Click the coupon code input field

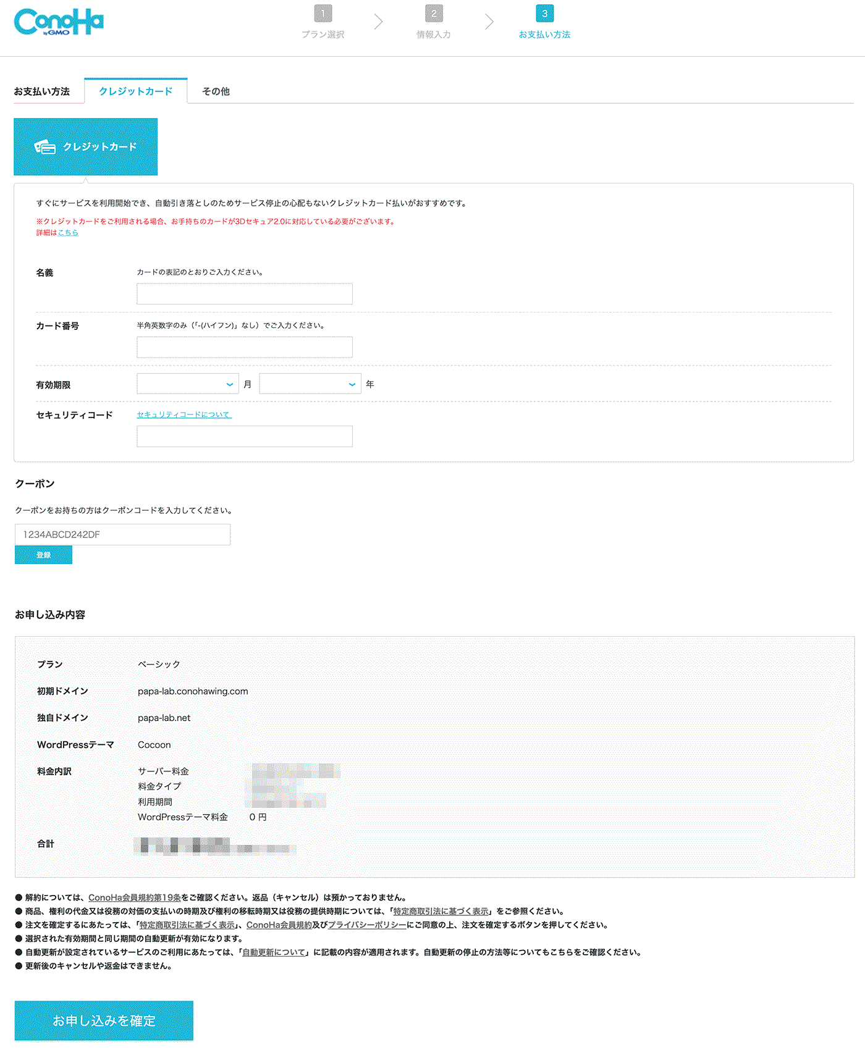122,535
